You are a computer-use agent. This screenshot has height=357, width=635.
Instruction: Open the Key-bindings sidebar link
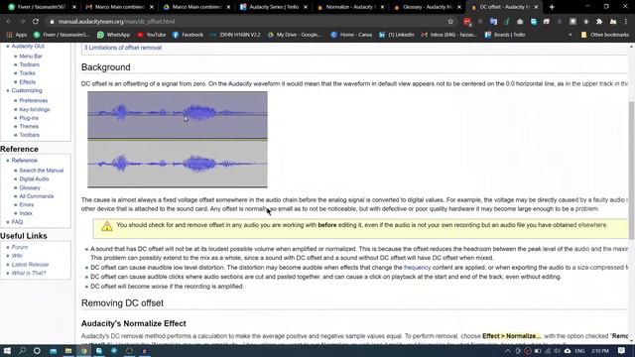[x=35, y=109]
